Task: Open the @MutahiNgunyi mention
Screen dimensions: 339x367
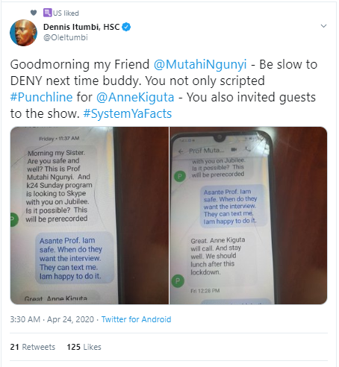Action: 200,64
